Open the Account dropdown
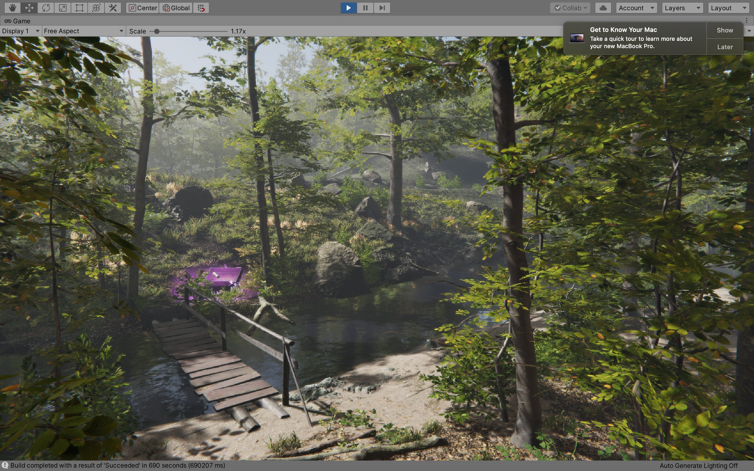Screen dimensions: 754x471 tap(636, 8)
